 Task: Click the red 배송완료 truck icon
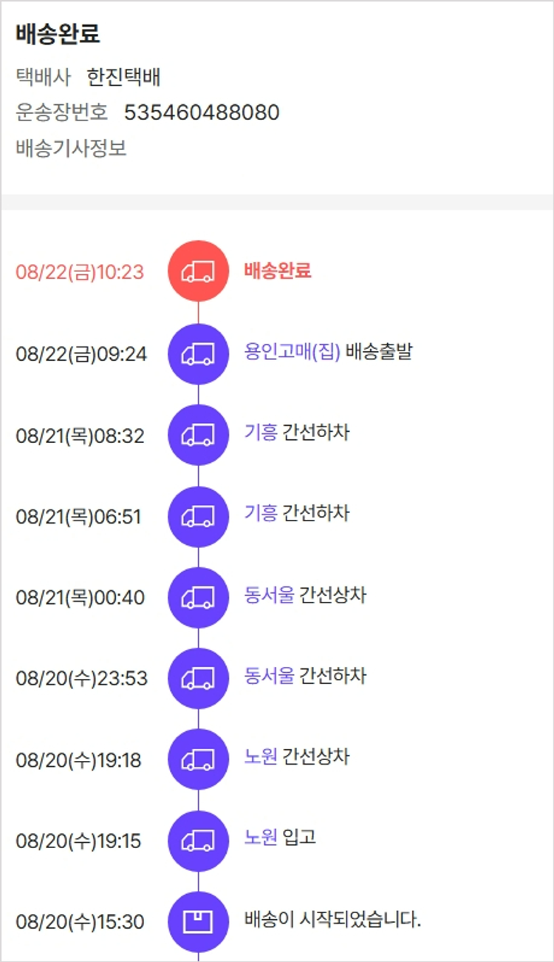pos(198,271)
